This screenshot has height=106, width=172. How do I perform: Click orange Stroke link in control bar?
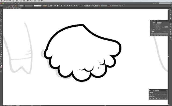pos(16,6)
